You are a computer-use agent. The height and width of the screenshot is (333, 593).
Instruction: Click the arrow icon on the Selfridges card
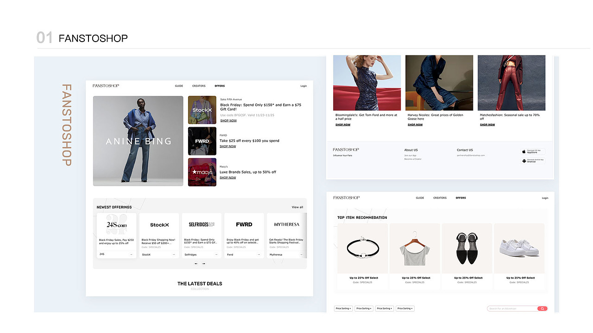pyautogui.click(x=216, y=254)
